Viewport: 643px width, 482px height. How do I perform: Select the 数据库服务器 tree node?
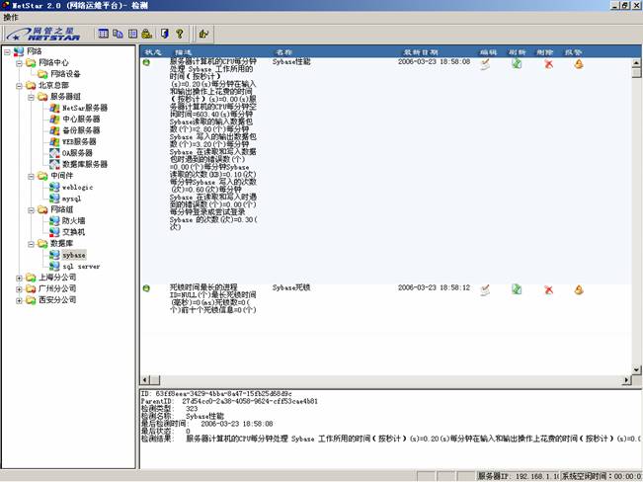[x=85, y=164]
